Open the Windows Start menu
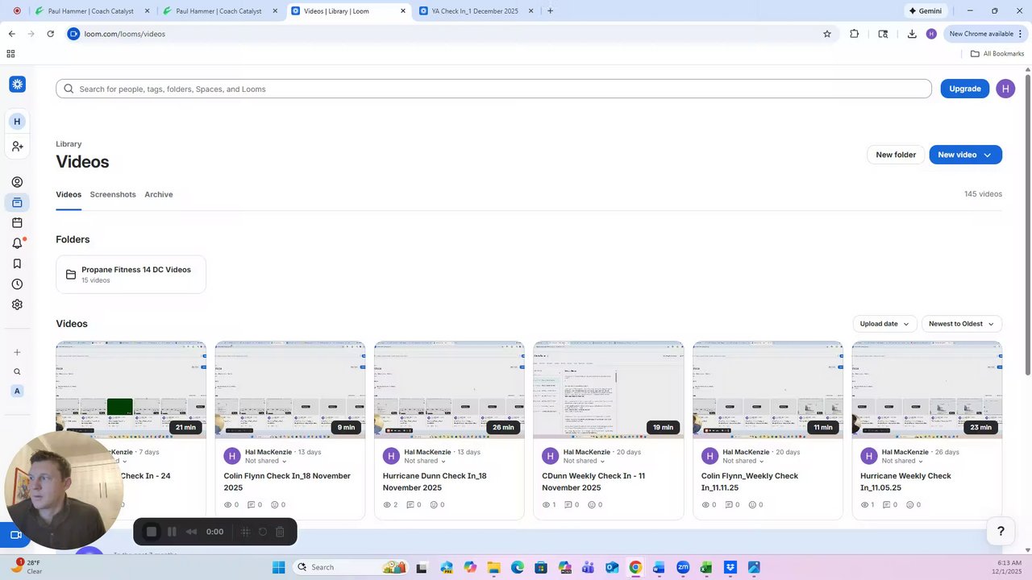This screenshot has height=580, width=1032. [x=278, y=567]
